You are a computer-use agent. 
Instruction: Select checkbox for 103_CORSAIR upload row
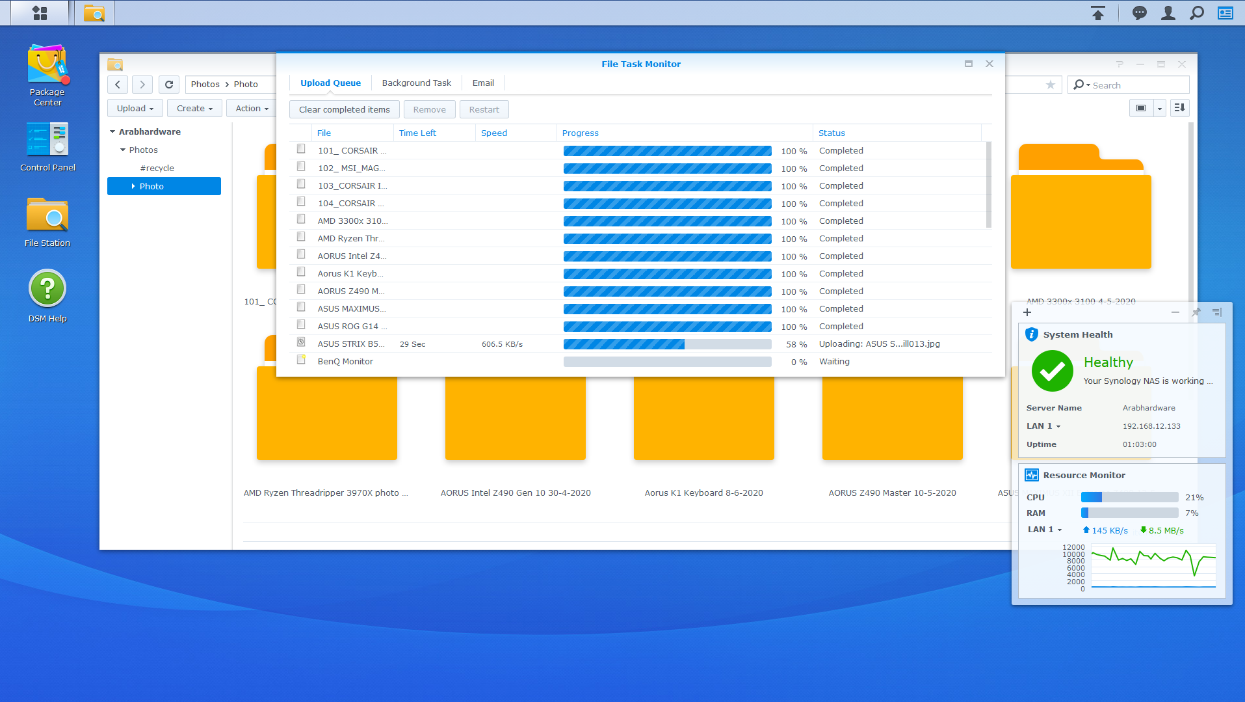pyautogui.click(x=301, y=184)
